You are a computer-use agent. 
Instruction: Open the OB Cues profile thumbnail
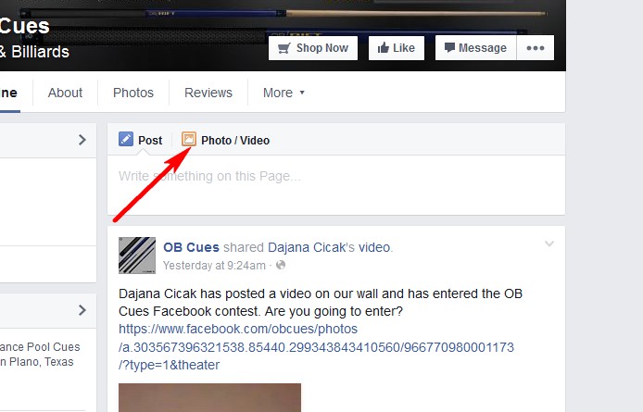tap(137, 256)
